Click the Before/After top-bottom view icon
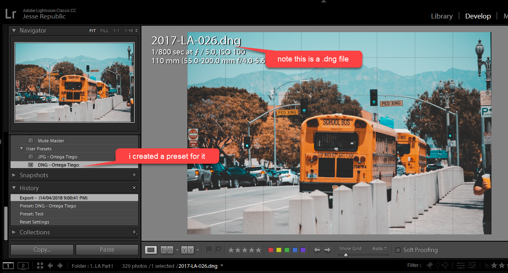This screenshot has width=508, height=273. tap(187, 250)
